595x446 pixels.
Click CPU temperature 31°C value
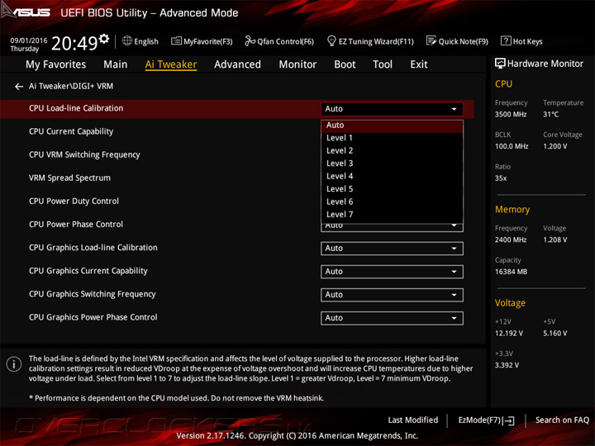550,115
